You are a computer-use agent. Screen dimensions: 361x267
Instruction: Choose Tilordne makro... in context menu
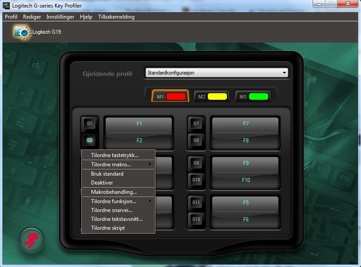coord(119,165)
